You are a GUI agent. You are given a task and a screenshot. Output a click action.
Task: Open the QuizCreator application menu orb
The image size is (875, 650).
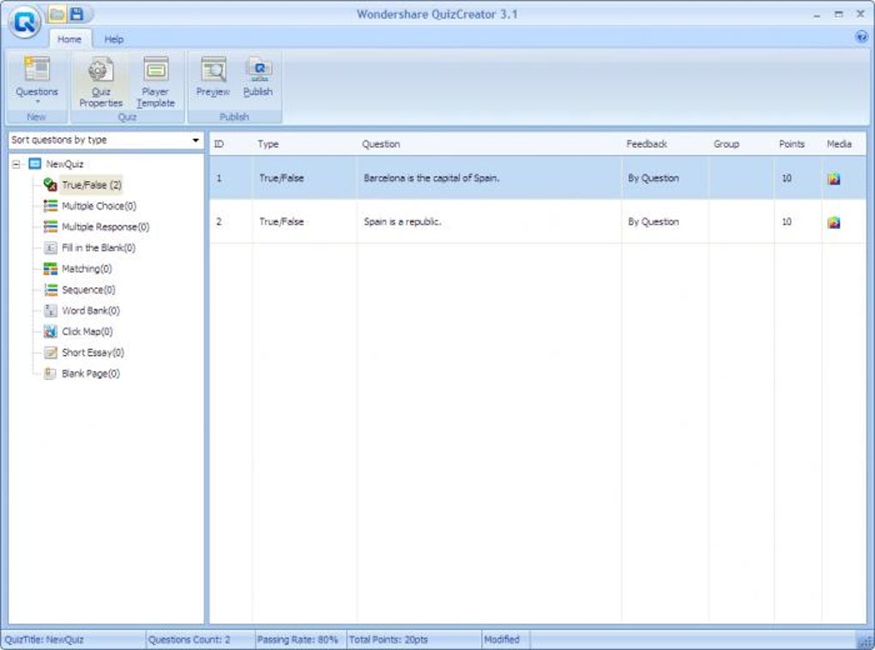pyautogui.click(x=25, y=22)
